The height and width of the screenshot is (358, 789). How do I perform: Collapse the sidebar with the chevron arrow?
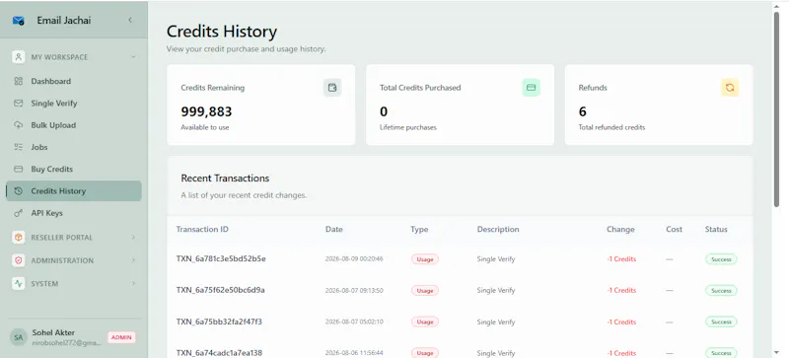(x=130, y=20)
